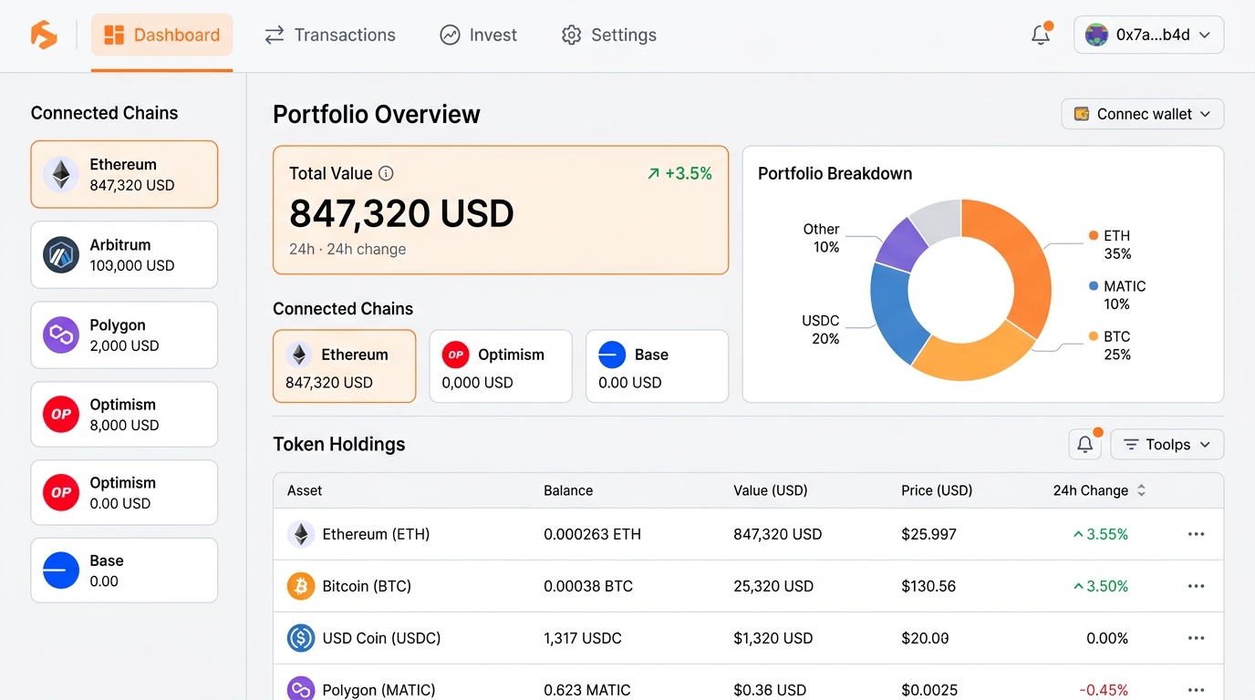Viewport: 1255px width, 700px height.
Task: Click the ETH 35% legend entry
Action: click(x=1110, y=244)
